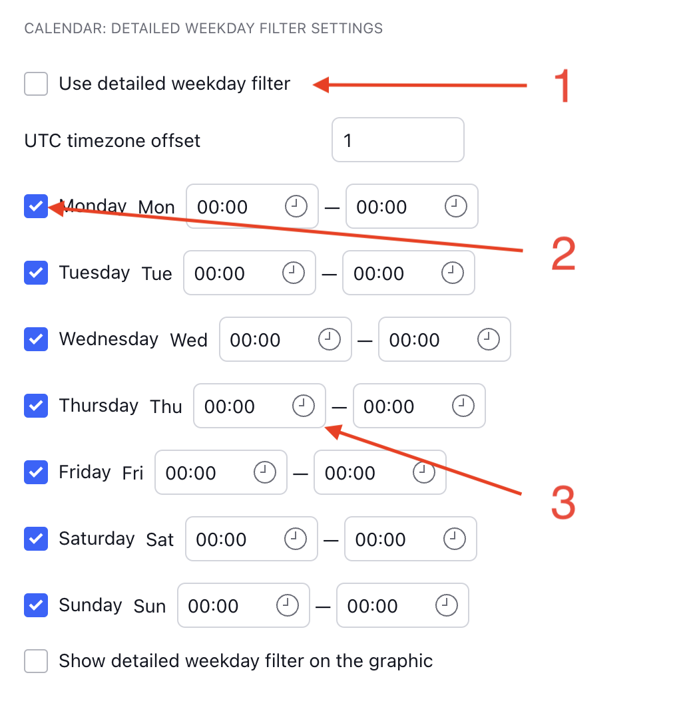Click clock icon in Sunday start time
Viewport: 695px width, 713px height.
[287, 605]
